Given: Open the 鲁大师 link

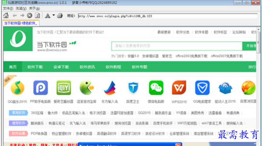Looking at the screenshot, I should pos(52,113).
